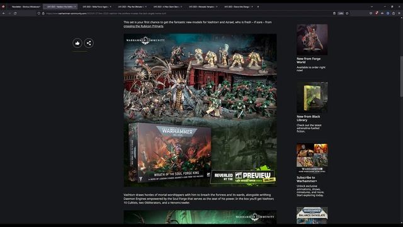Close the Play the Ultimate tab
Screen dimensions: 403x227
pos(145,7)
